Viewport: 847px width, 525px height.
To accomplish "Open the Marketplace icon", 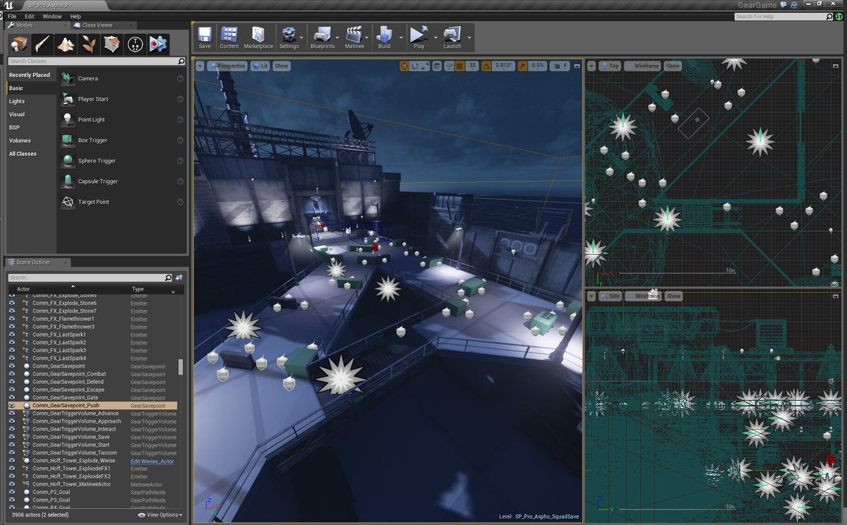I will (x=258, y=34).
